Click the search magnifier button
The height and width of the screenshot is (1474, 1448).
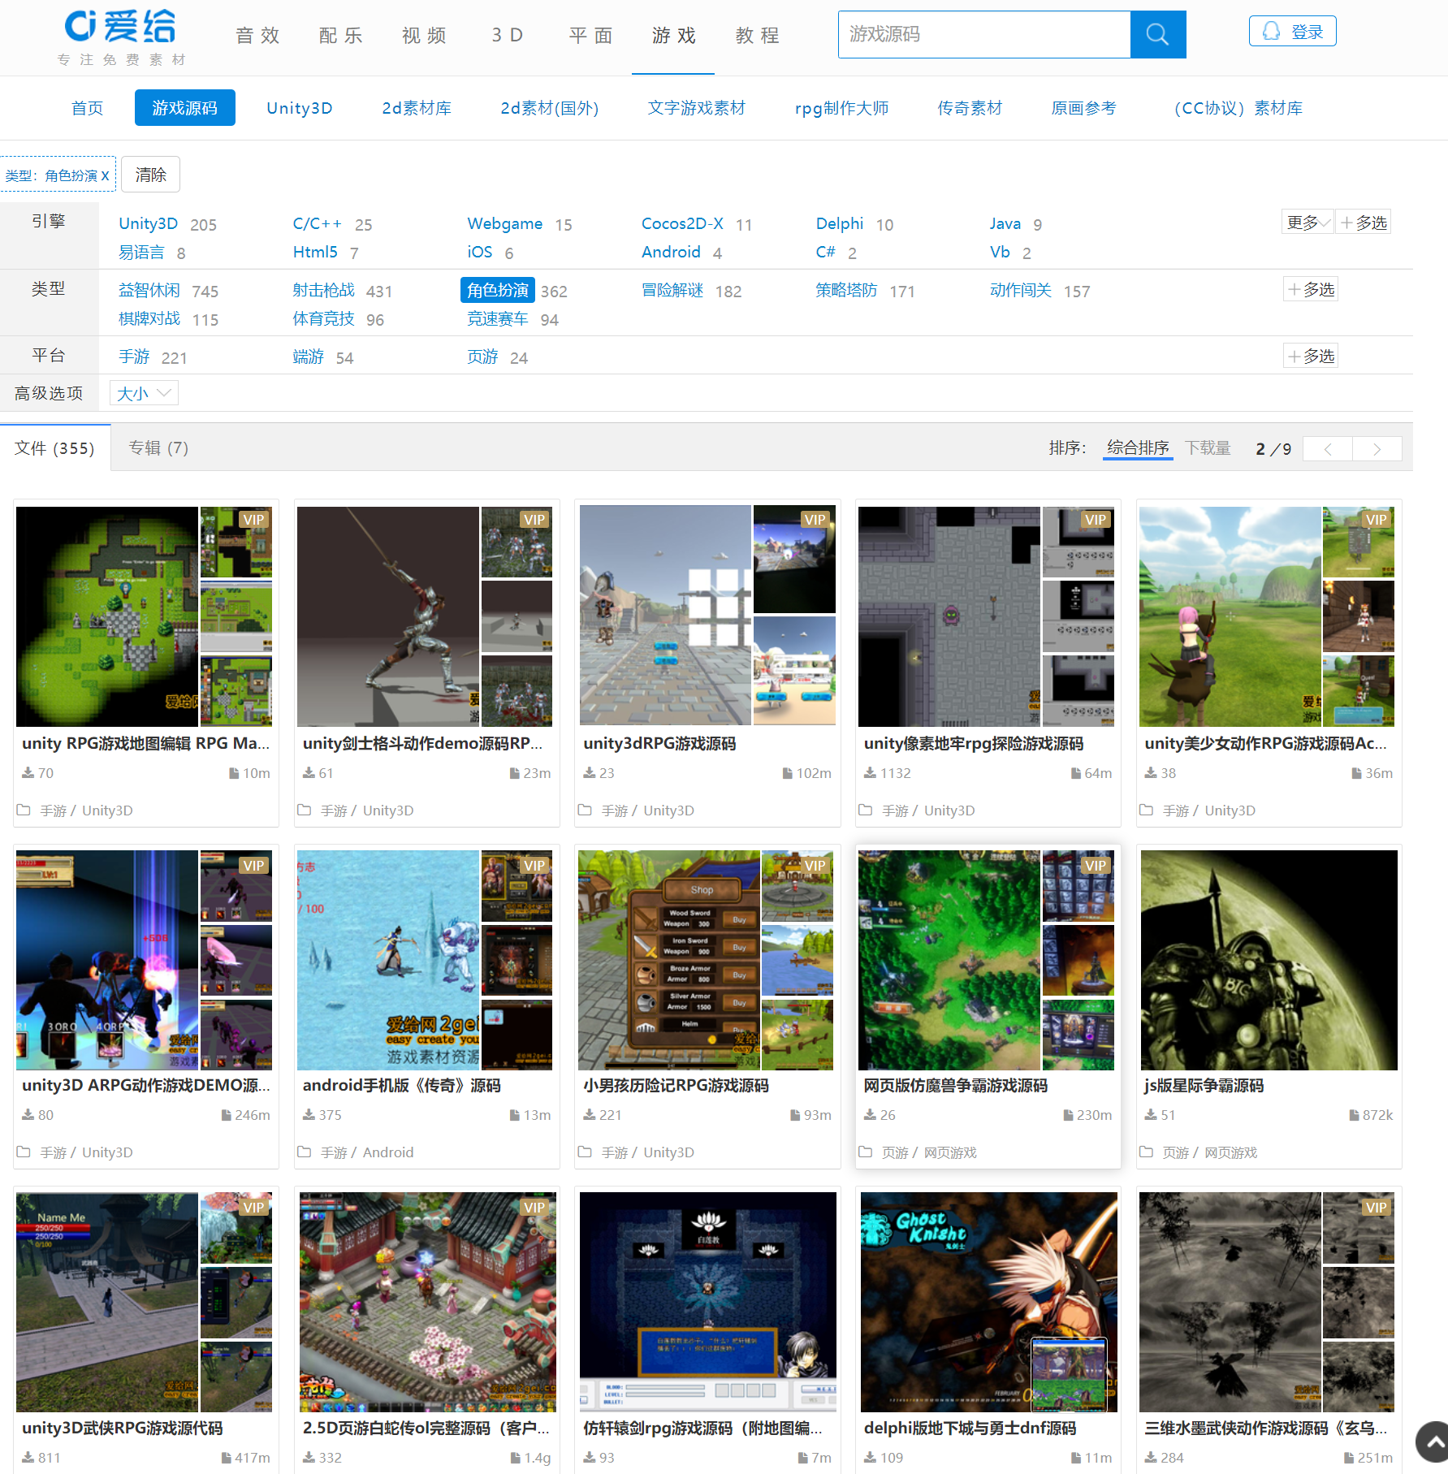(1157, 34)
